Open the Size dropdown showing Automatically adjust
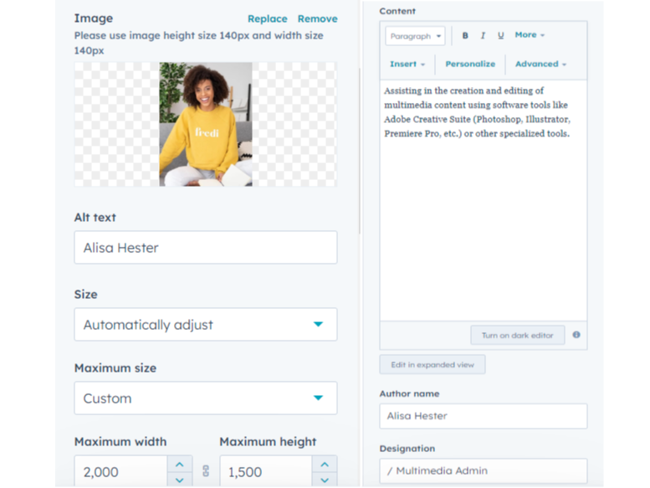Image resolution: width=650 pixels, height=488 pixels. [205, 325]
